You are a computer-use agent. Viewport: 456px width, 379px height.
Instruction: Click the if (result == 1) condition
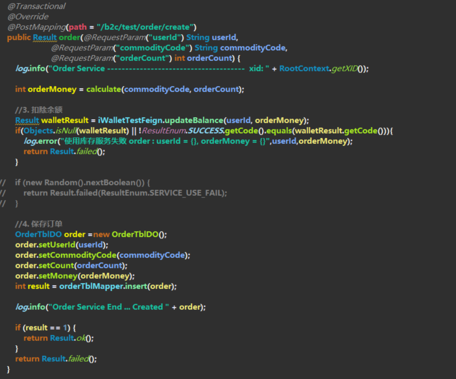pos(45,328)
